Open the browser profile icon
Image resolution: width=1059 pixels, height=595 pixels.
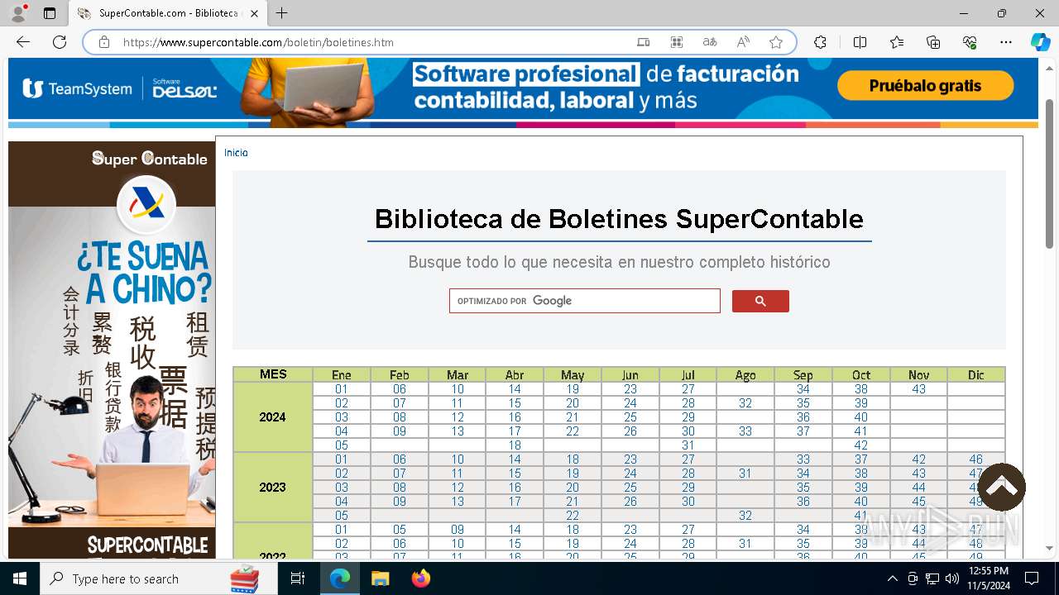(18, 13)
